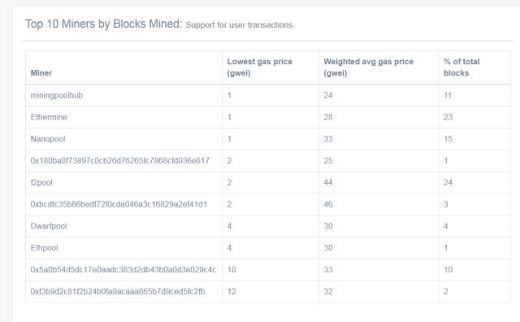Click the Ethpool miner name

[44, 248]
